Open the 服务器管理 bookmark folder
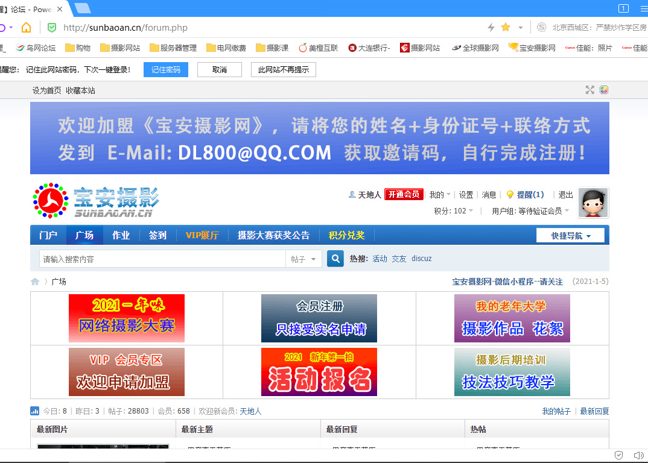Viewport: 648px width, 463px height. (x=173, y=48)
